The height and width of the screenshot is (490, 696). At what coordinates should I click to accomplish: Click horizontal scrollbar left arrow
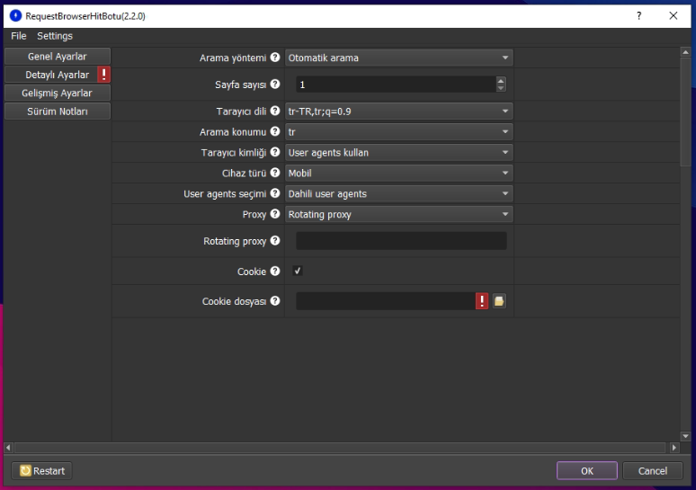coord(8,448)
